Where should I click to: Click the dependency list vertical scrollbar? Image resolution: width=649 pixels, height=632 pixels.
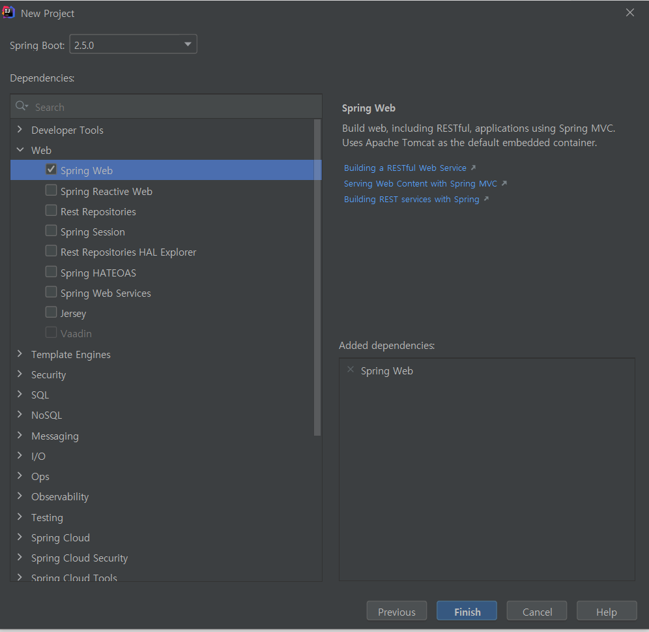click(x=317, y=278)
